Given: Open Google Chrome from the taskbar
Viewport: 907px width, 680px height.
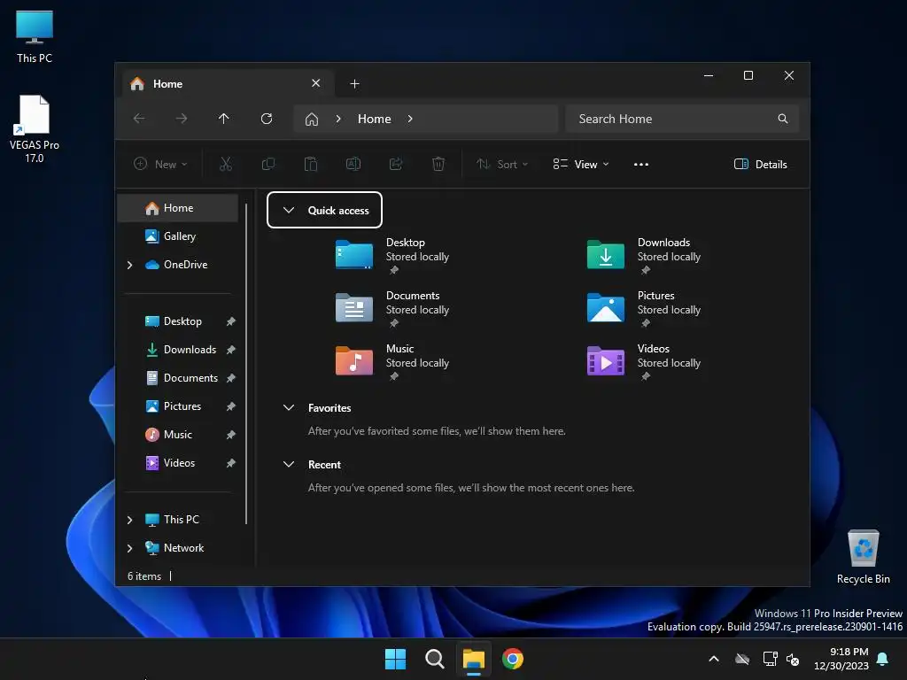Looking at the screenshot, I should coord(513,659).
